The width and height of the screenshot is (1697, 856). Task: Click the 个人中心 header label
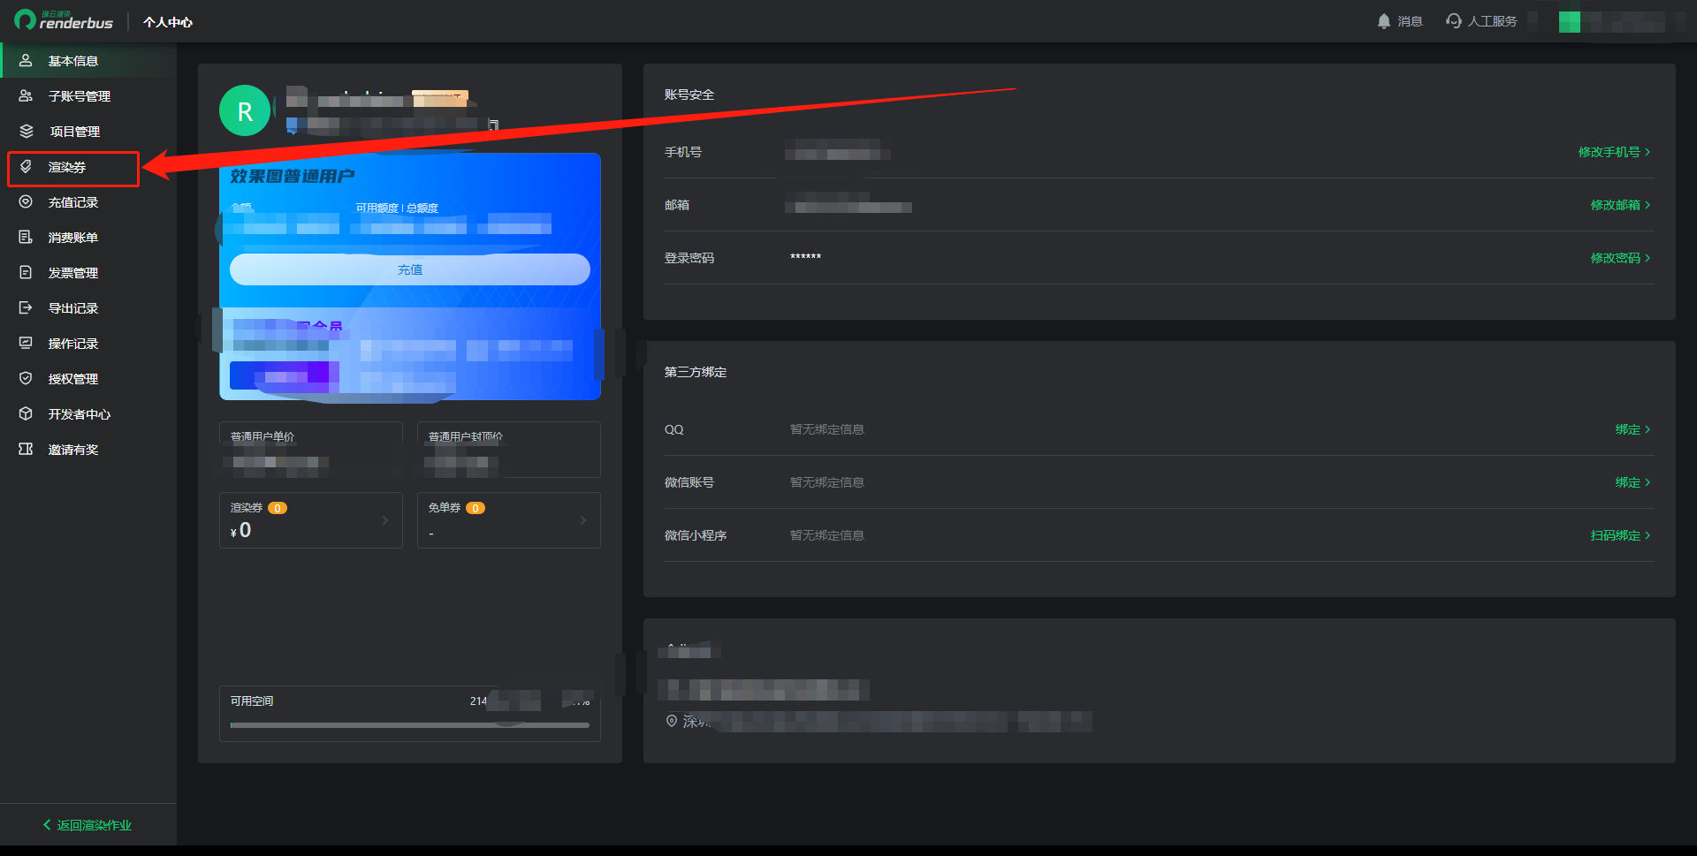tap(168, 22)
